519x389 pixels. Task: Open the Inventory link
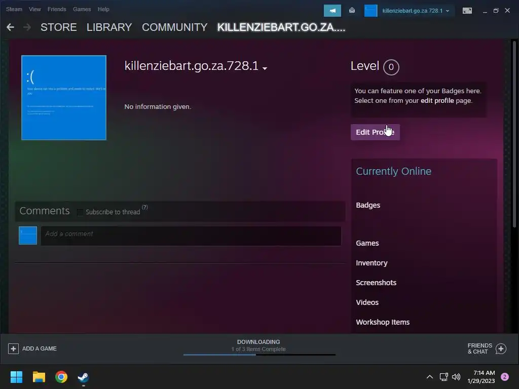tap(372, 263)
